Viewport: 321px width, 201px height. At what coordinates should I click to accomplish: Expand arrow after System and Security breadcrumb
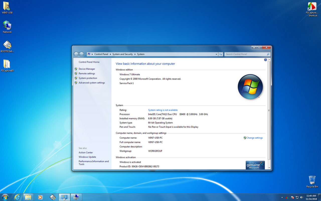(x=135, y=54)
